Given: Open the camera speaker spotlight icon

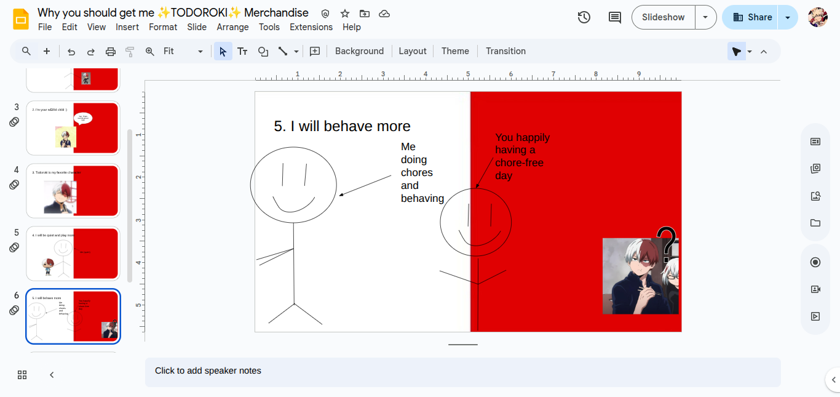Looking at the screenshot, I should (x=815, y=289).
